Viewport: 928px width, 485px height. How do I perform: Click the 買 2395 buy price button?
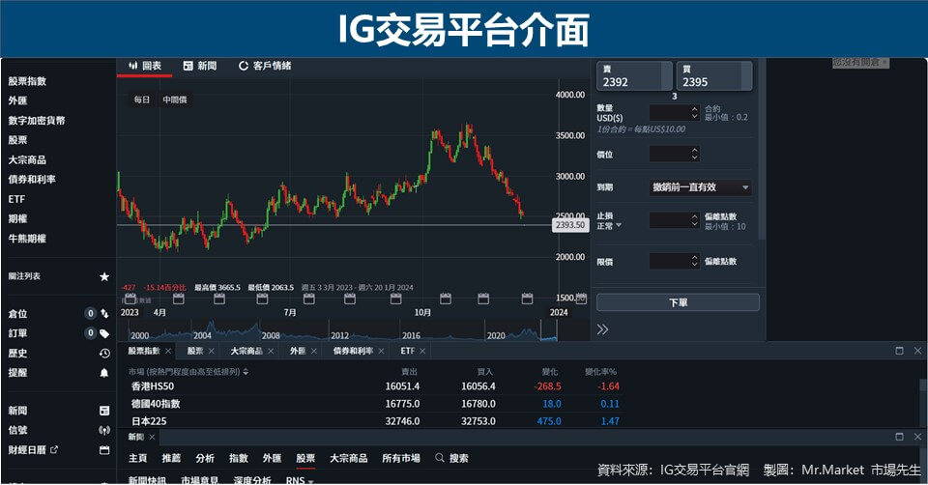[714, 75]
